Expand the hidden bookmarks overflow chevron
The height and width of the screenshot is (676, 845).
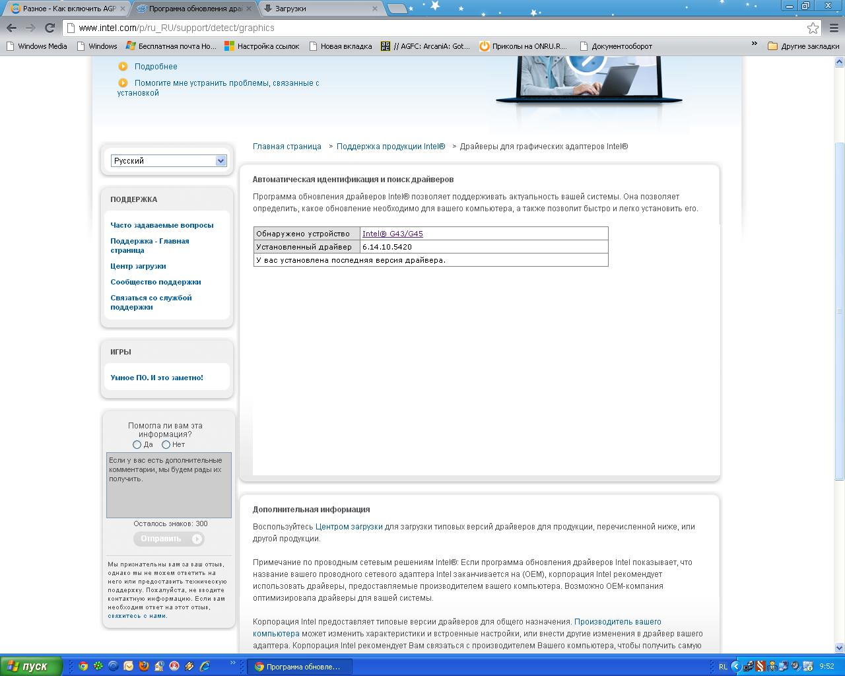(x=755, y=44)
